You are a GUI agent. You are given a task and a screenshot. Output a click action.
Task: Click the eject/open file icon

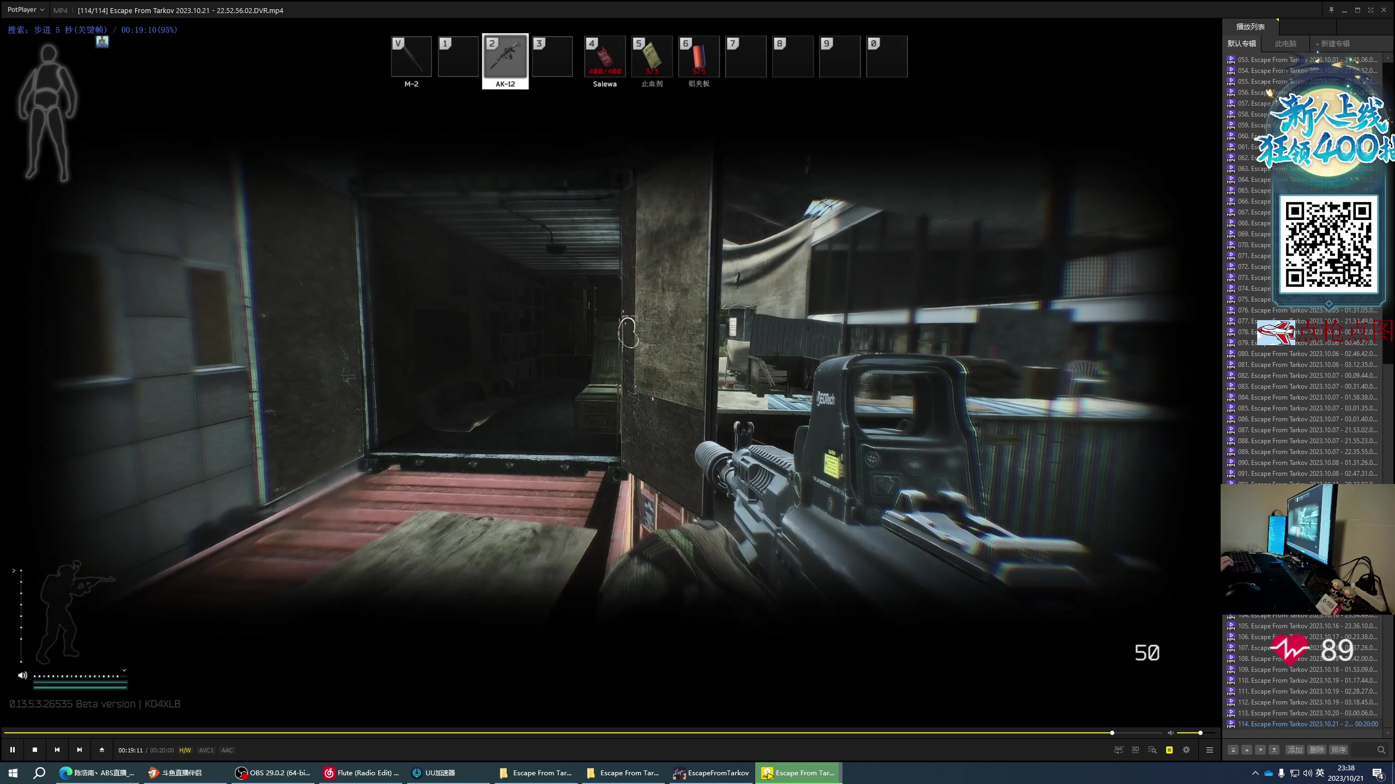point(102,750)
